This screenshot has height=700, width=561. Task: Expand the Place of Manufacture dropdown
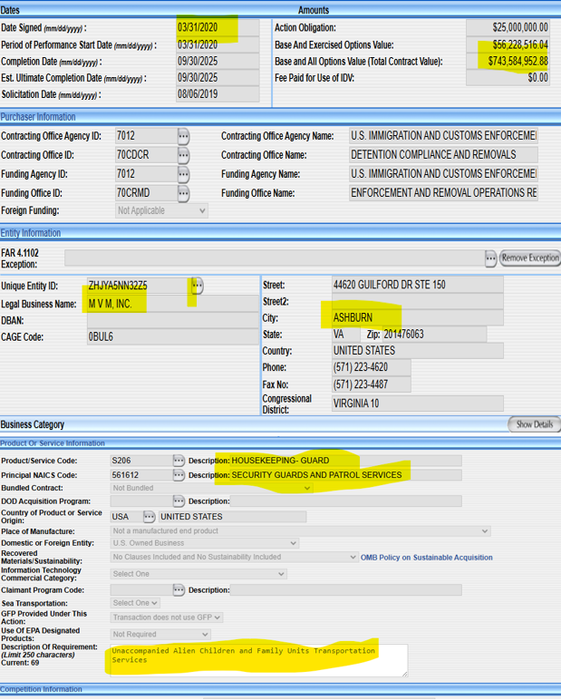point(300,531)
